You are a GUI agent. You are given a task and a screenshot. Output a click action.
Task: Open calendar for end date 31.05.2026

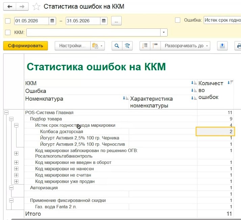104,21
